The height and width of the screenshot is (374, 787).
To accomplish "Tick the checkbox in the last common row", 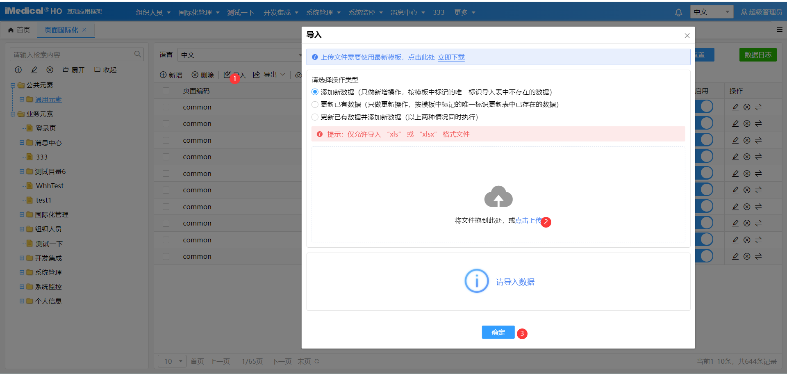I will click(x=166, y=256).
